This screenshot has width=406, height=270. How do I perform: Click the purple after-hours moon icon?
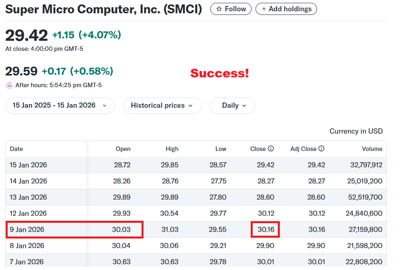[x=9, y=85]
